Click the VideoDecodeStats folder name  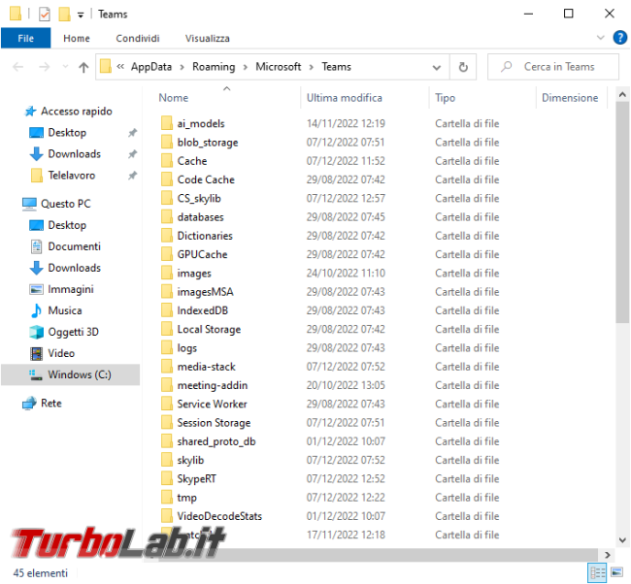click(219, 516)
